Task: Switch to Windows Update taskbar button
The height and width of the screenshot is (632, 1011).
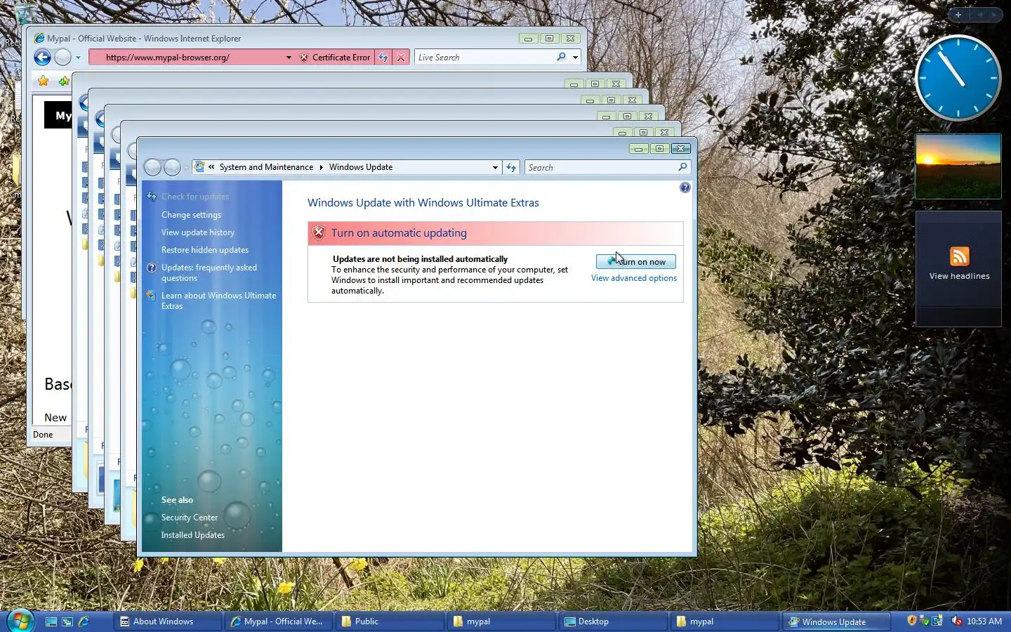Action: 838,621
